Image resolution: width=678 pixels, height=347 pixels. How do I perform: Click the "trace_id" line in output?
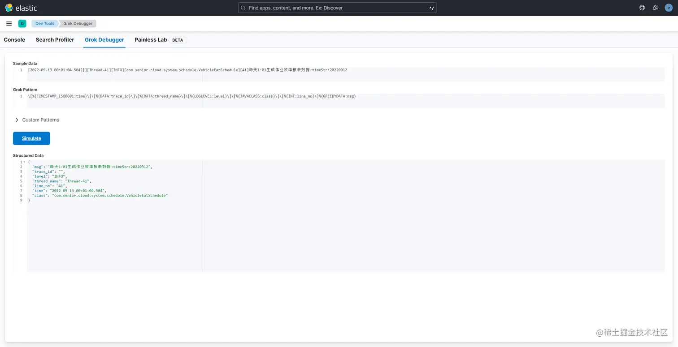[x=48, y=171]
